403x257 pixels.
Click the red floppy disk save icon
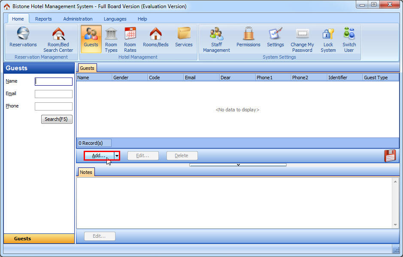pos(390,156)
